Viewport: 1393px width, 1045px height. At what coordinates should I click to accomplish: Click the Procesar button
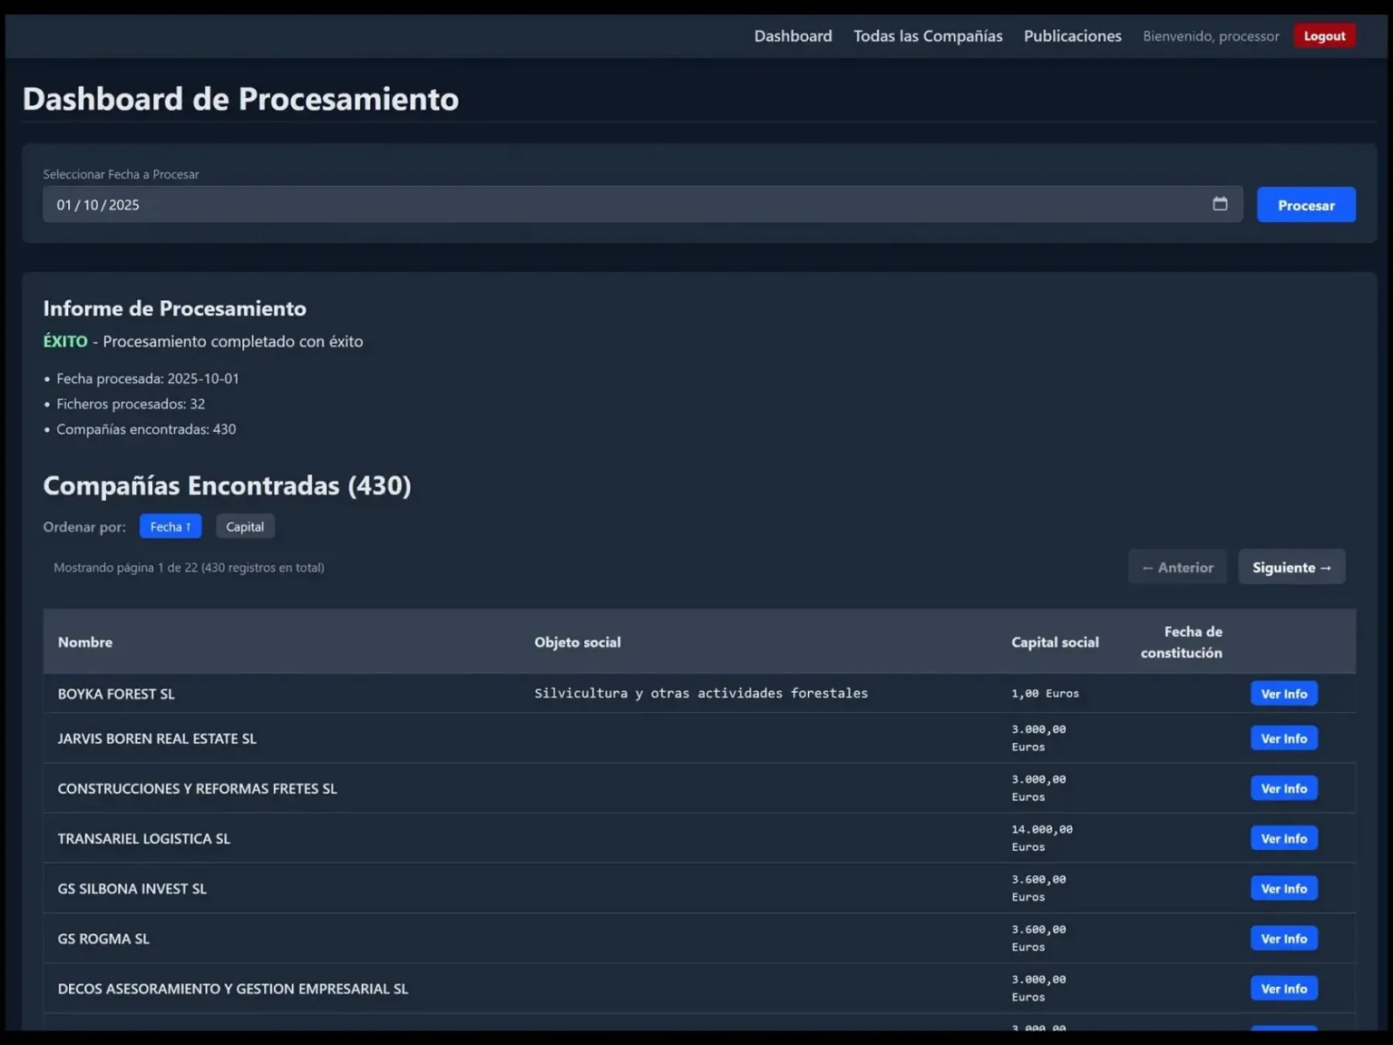[x=1306, y=204]
